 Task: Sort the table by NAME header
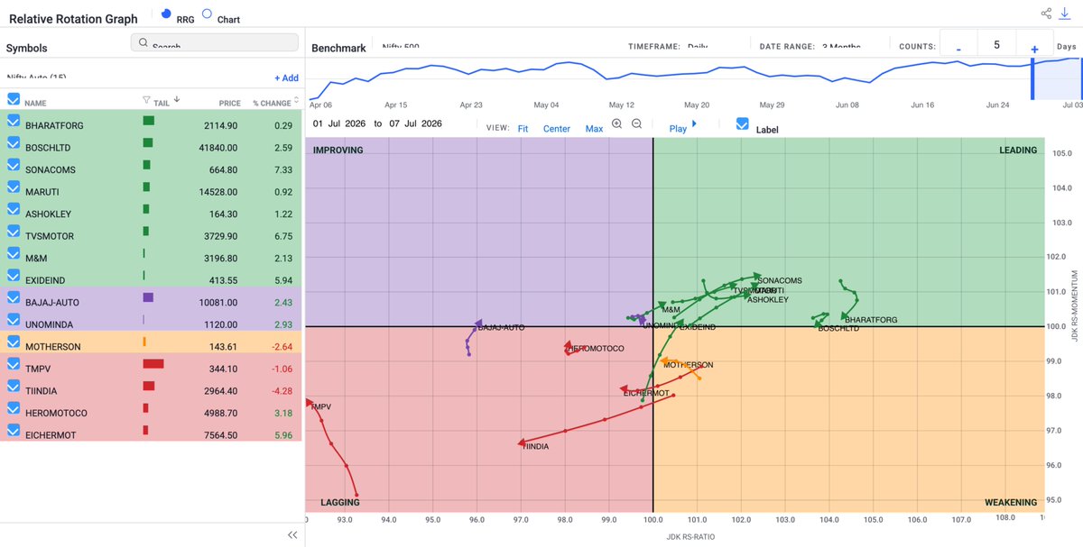35,104
